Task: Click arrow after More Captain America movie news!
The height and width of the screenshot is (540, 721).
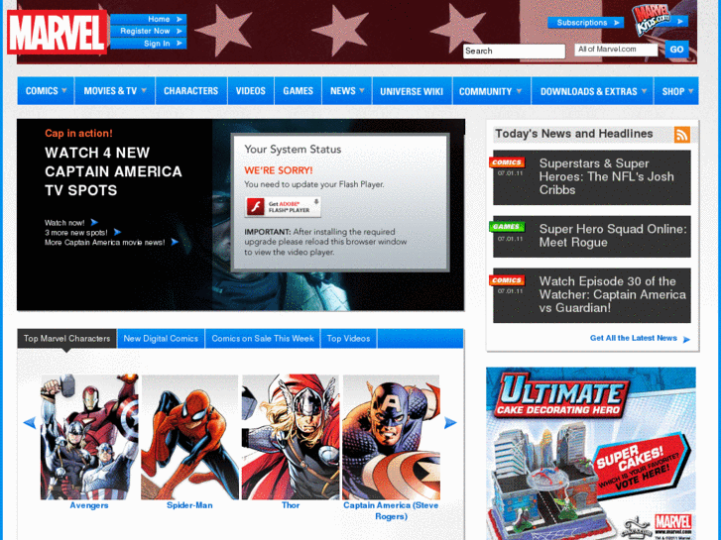Action: (175, 242)
